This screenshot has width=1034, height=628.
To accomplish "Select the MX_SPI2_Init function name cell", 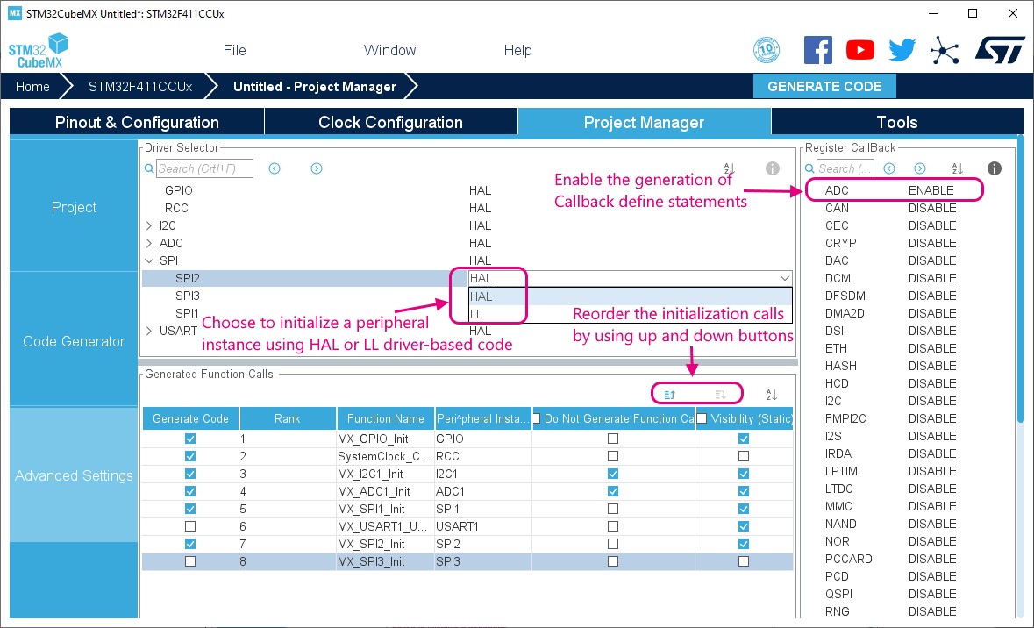I will pyautogui.click(x=385, y=544).
